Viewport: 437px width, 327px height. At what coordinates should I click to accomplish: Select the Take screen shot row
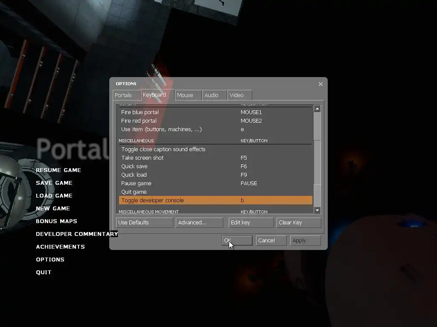[x=216, y=158]
